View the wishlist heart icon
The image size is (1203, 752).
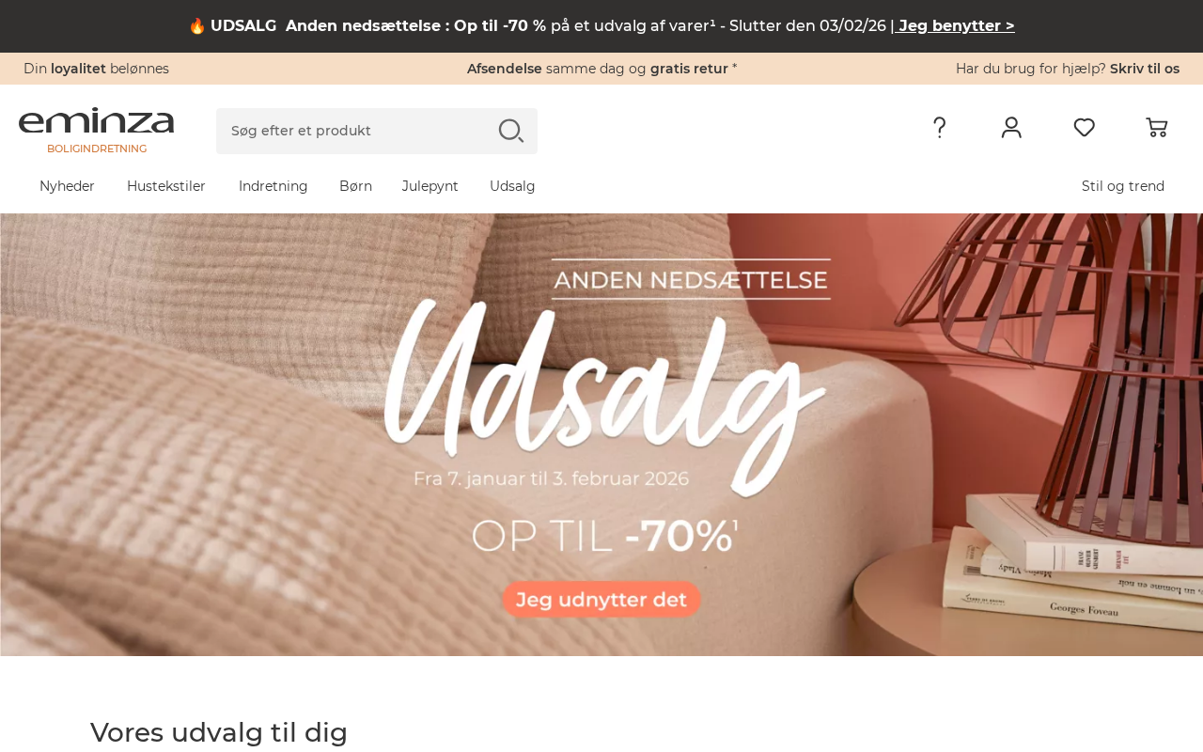(x=1084, y=128)
